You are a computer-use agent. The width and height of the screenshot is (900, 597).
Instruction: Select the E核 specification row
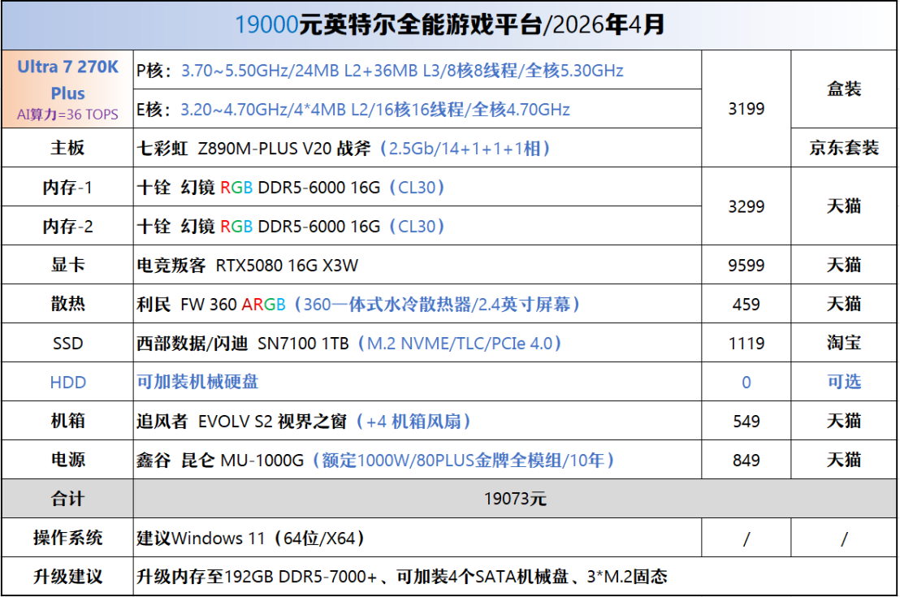click(x=418, y=109)
